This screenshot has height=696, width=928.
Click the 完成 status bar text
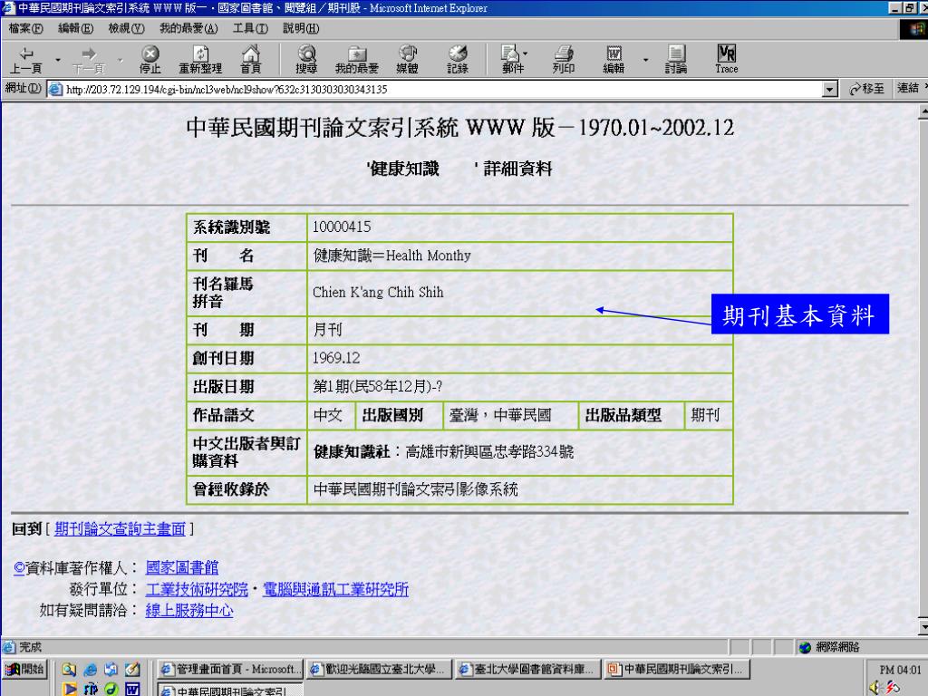30,647
